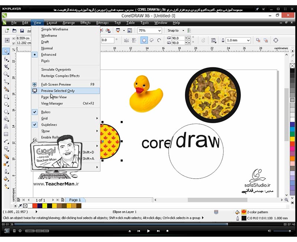Choose Full-Screen Preview menu entry
Screen dimensions: 297x242
[66, 85]
